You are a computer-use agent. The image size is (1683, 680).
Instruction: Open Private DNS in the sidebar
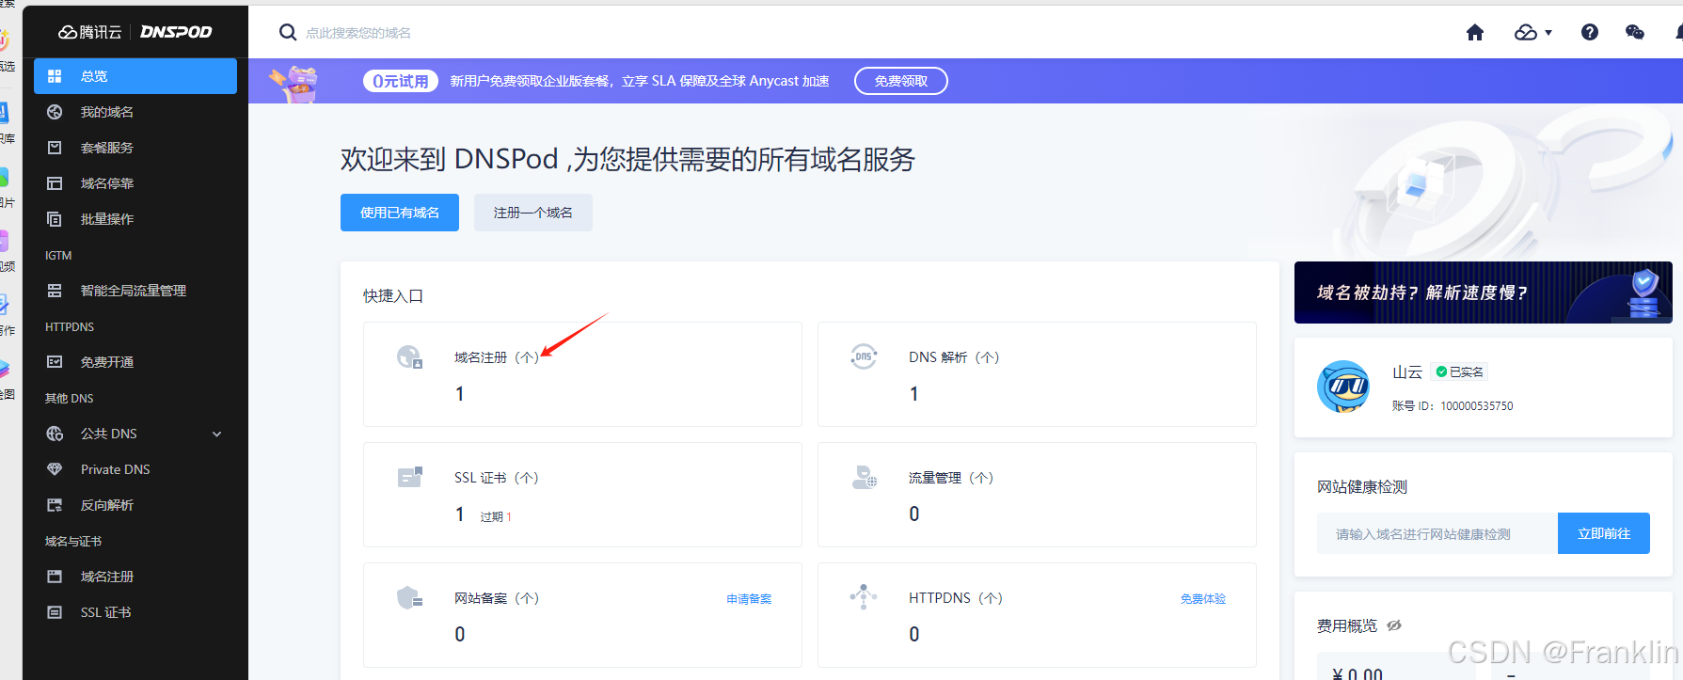point(135,469)
